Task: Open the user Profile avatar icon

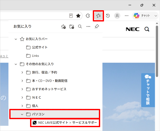Action: 117,16
